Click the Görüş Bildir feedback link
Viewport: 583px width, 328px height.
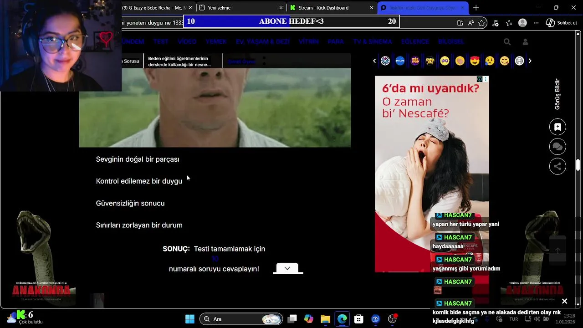pyautogui.click(x=557, y=94)
